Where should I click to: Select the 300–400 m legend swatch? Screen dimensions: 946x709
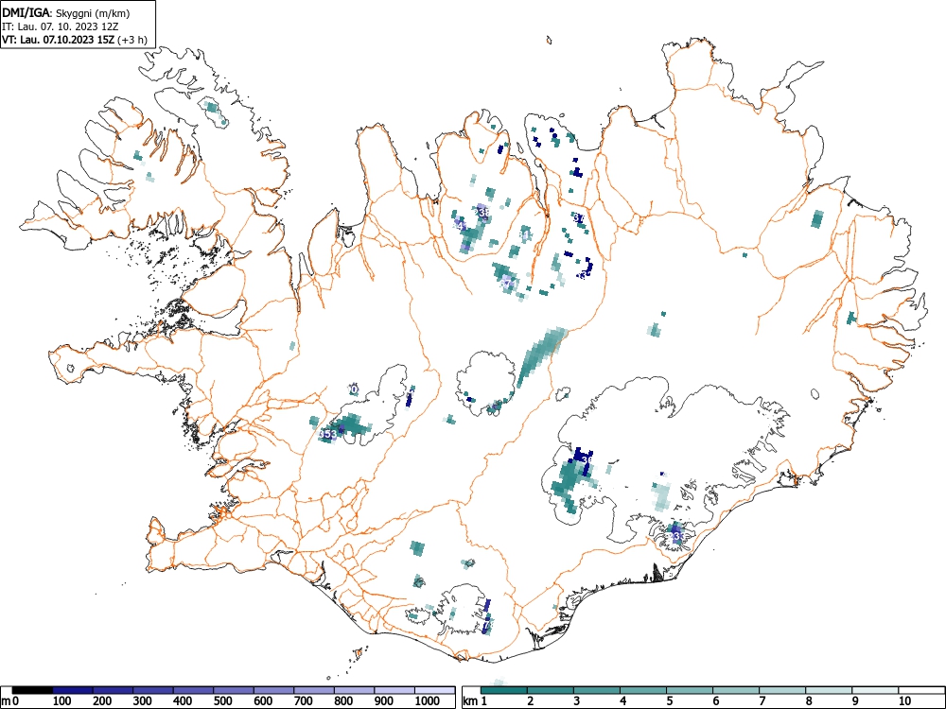point(153,690)
